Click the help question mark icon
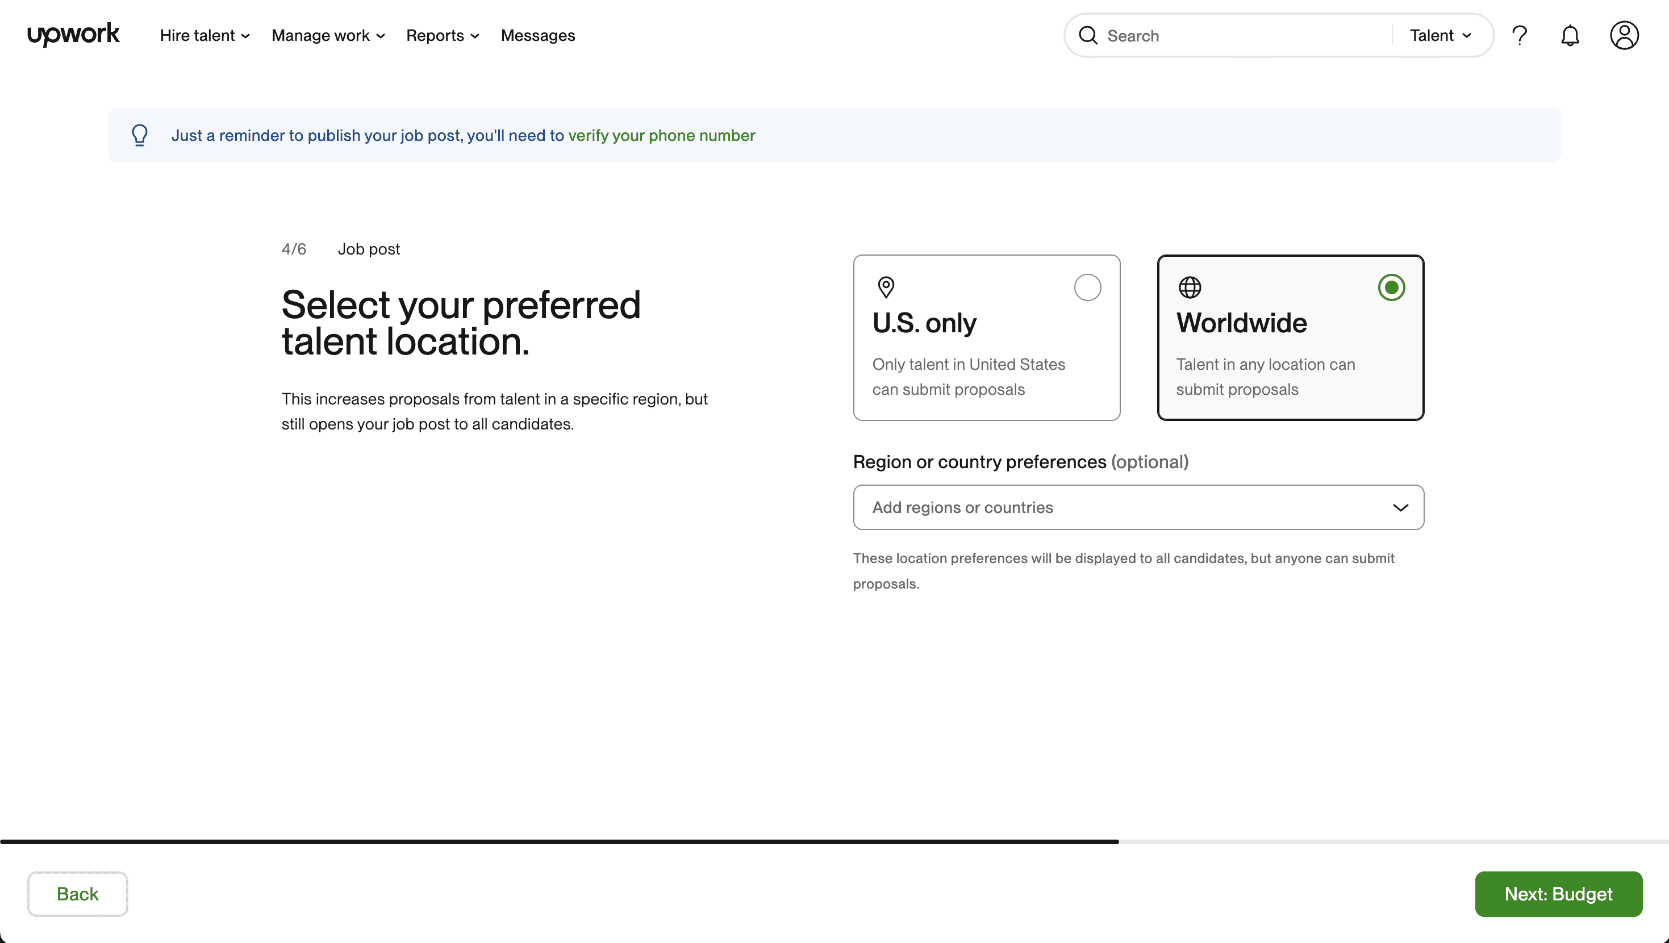Screen dimensions: 1669x943 pos(1520,36)
